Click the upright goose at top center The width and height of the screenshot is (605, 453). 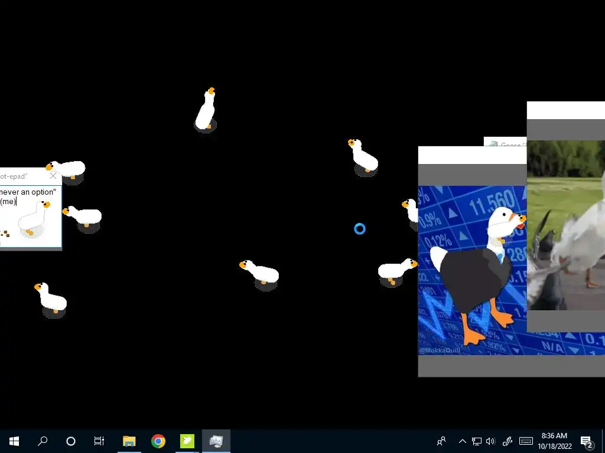[206, 110]
